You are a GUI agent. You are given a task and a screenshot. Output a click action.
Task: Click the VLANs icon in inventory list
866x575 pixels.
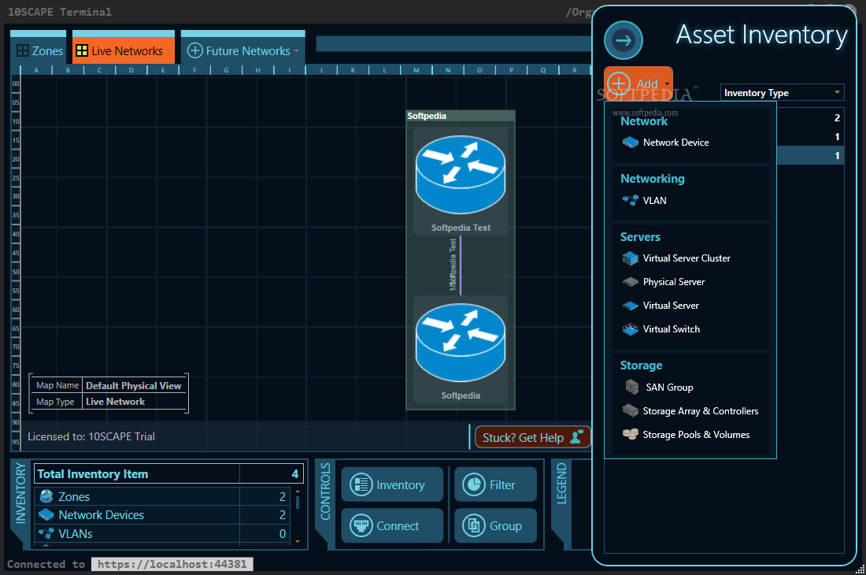click(x=46, y=533)
